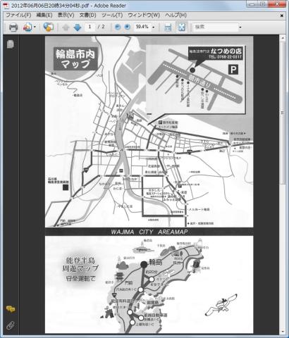Open the 表示(V) menu
Viewport: 289px width, 338px height.
tap(66, 15)
